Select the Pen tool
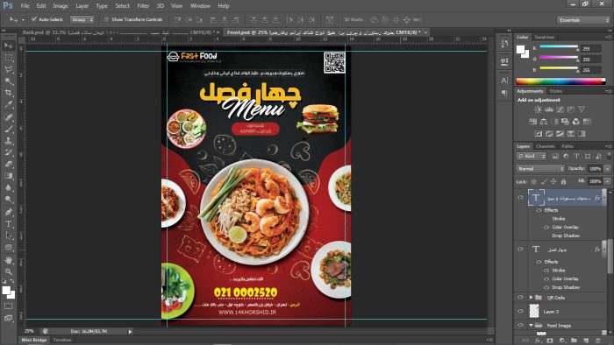 [8, 212]
